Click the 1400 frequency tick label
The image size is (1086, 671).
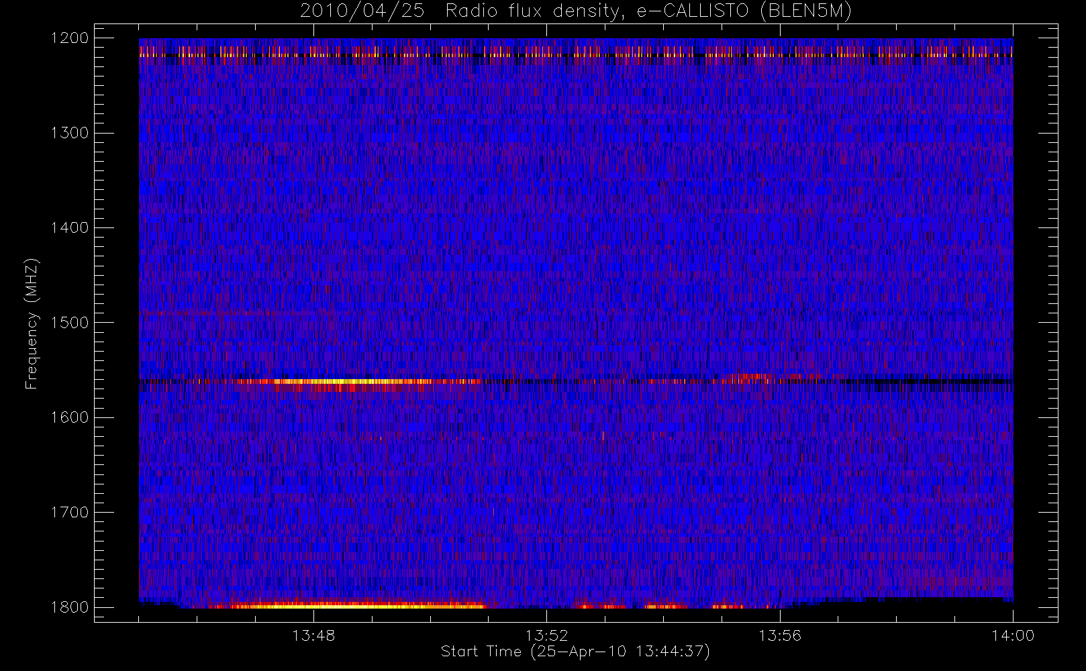point(70,227)
